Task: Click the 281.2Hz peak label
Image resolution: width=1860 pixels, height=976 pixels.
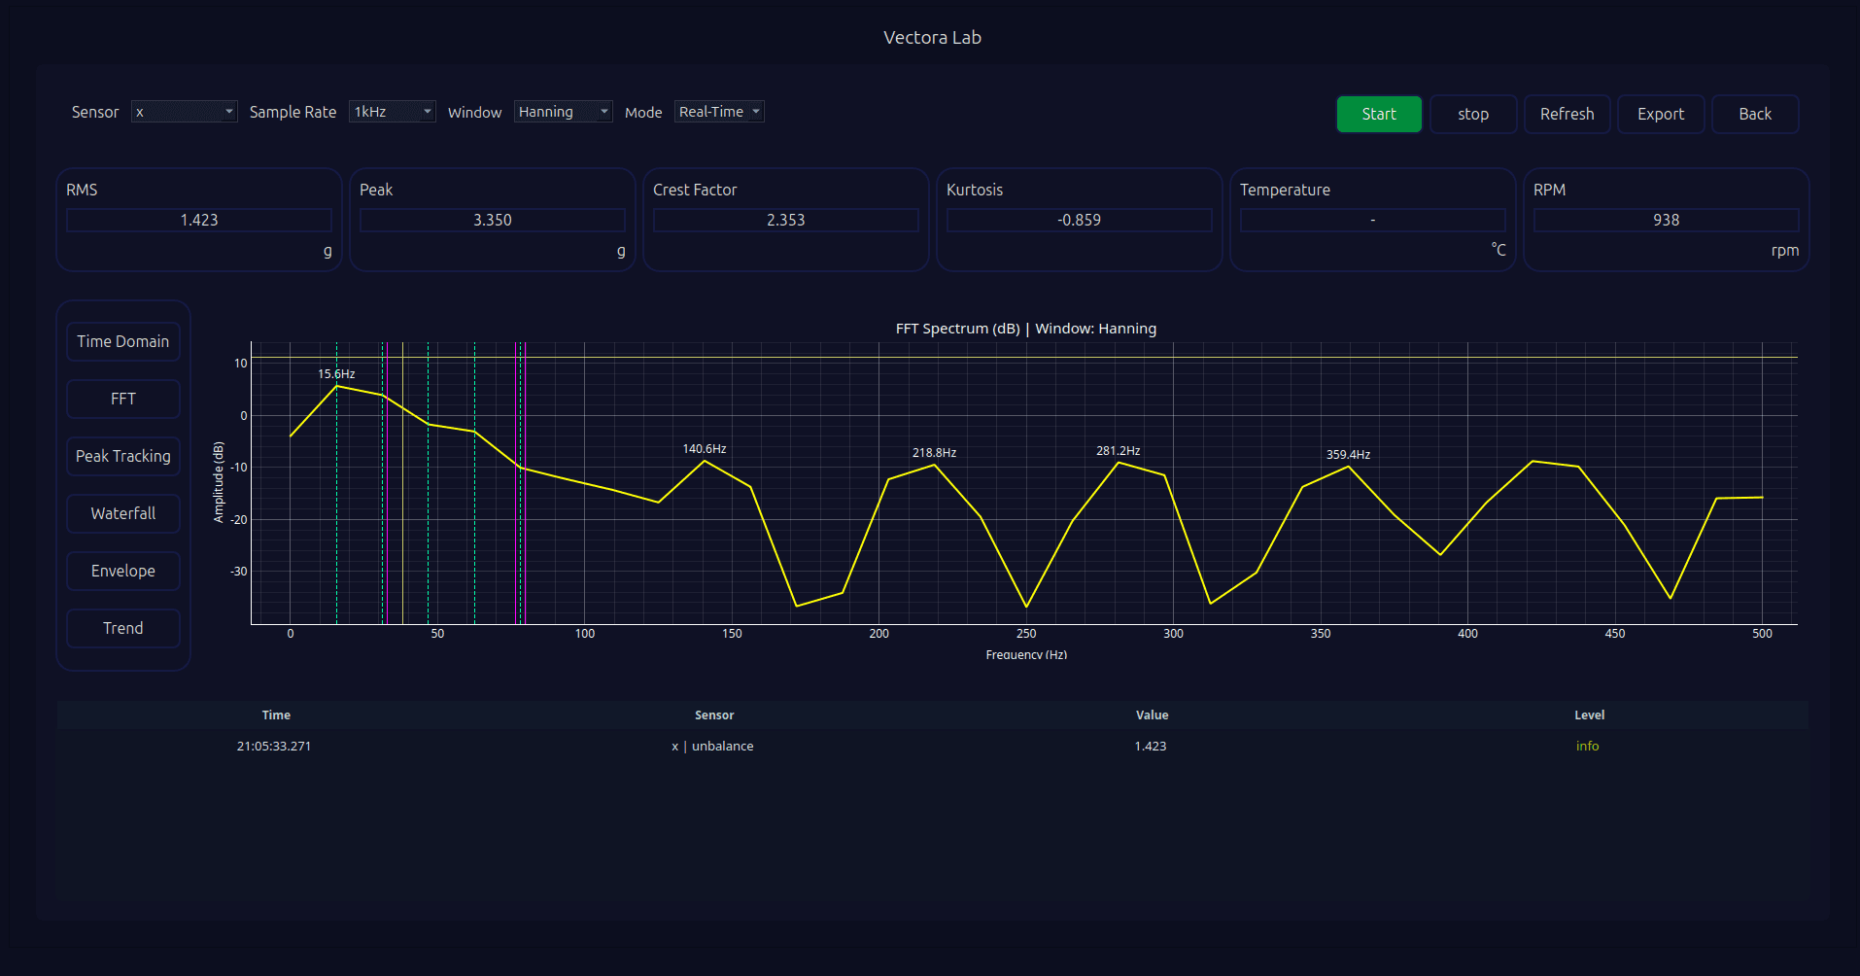Action: (1119, 450)
